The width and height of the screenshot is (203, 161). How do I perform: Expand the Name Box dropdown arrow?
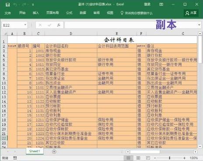(x=25, y=25)
